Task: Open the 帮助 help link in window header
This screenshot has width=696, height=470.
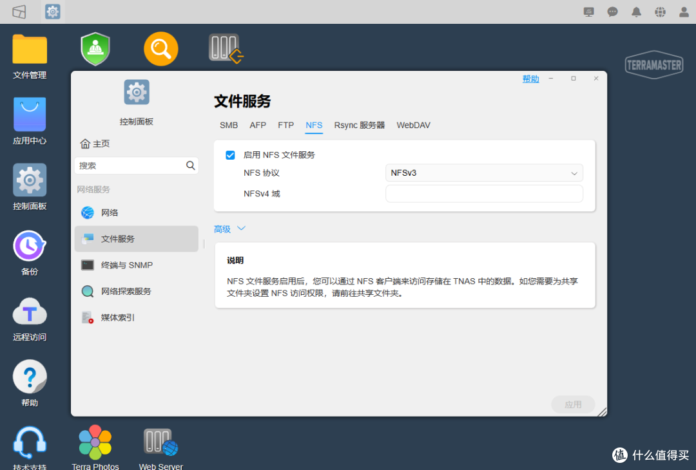Action: [530, 79]
